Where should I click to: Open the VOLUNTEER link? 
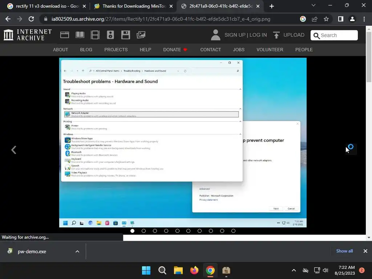coord(270,49)
